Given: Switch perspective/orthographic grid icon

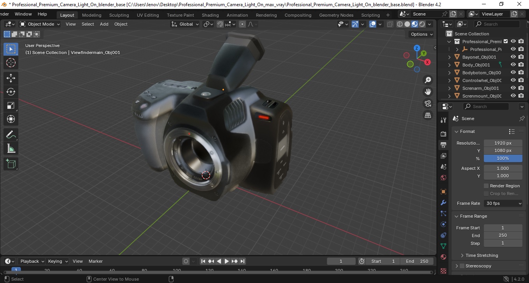Looking at the screenshot, I should 428,115.
